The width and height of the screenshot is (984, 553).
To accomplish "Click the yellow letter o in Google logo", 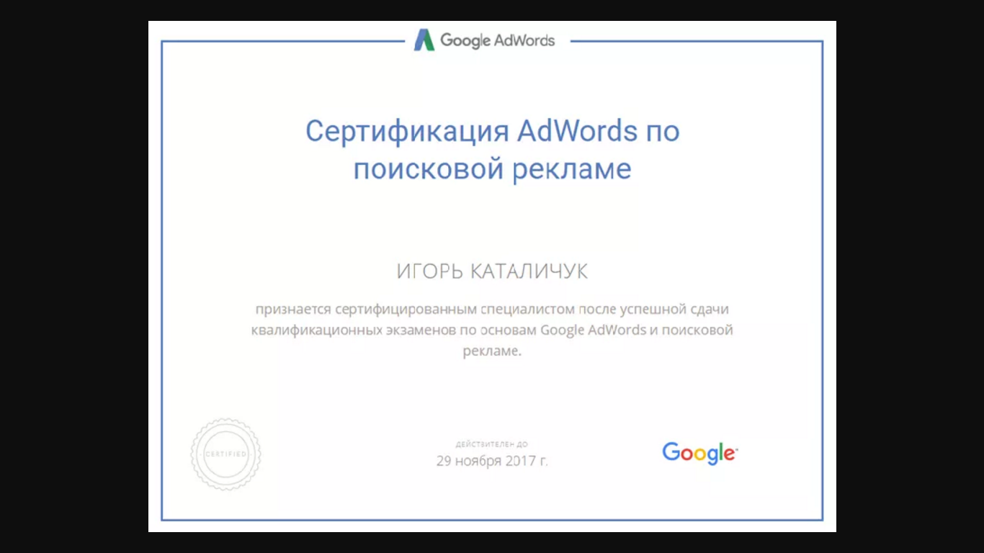I will [x=699, y=454].
